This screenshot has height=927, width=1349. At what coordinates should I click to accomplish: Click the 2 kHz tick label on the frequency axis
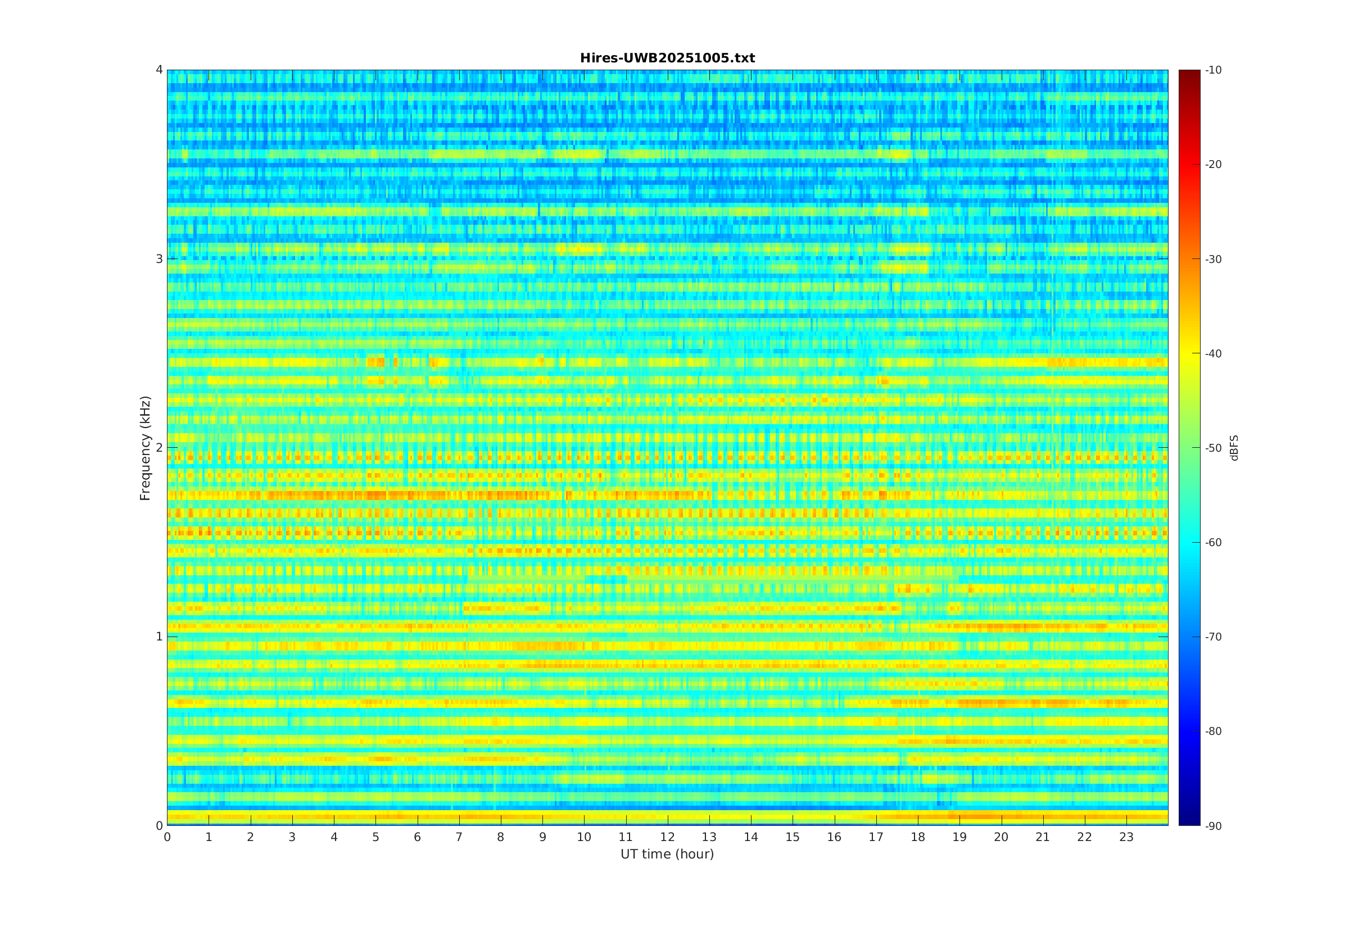tap(159, 447)
